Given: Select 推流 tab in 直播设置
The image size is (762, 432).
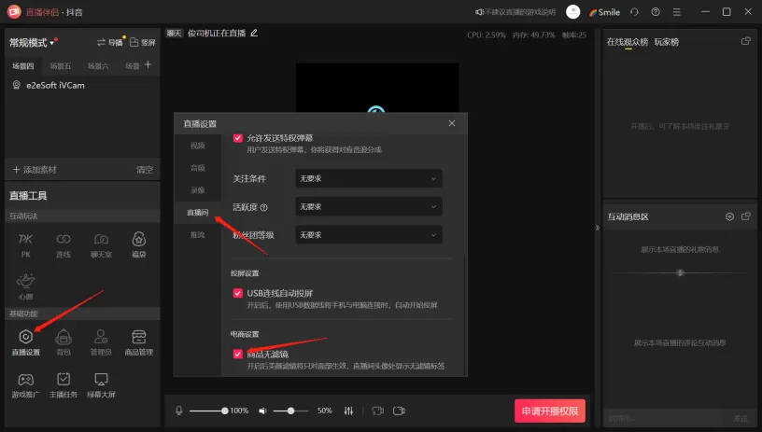Looking at the screenshot, I should [197, 235].
